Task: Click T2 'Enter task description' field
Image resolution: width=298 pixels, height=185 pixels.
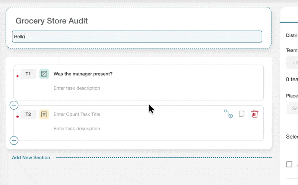Action: tap(77, 129)
